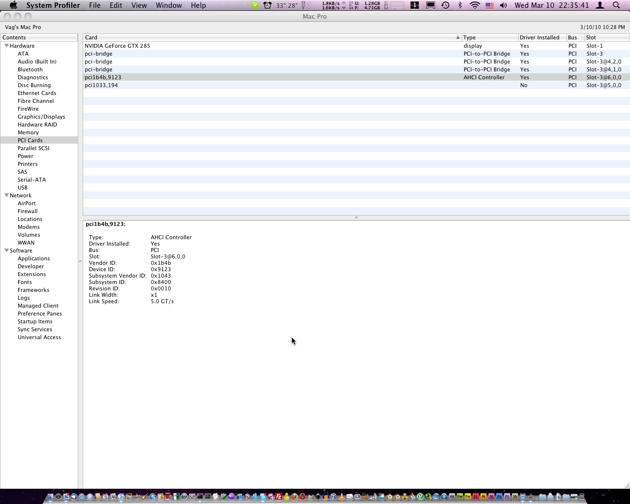Sort by the Bus column header
The image size is (630, 504).
coord(575,37)
